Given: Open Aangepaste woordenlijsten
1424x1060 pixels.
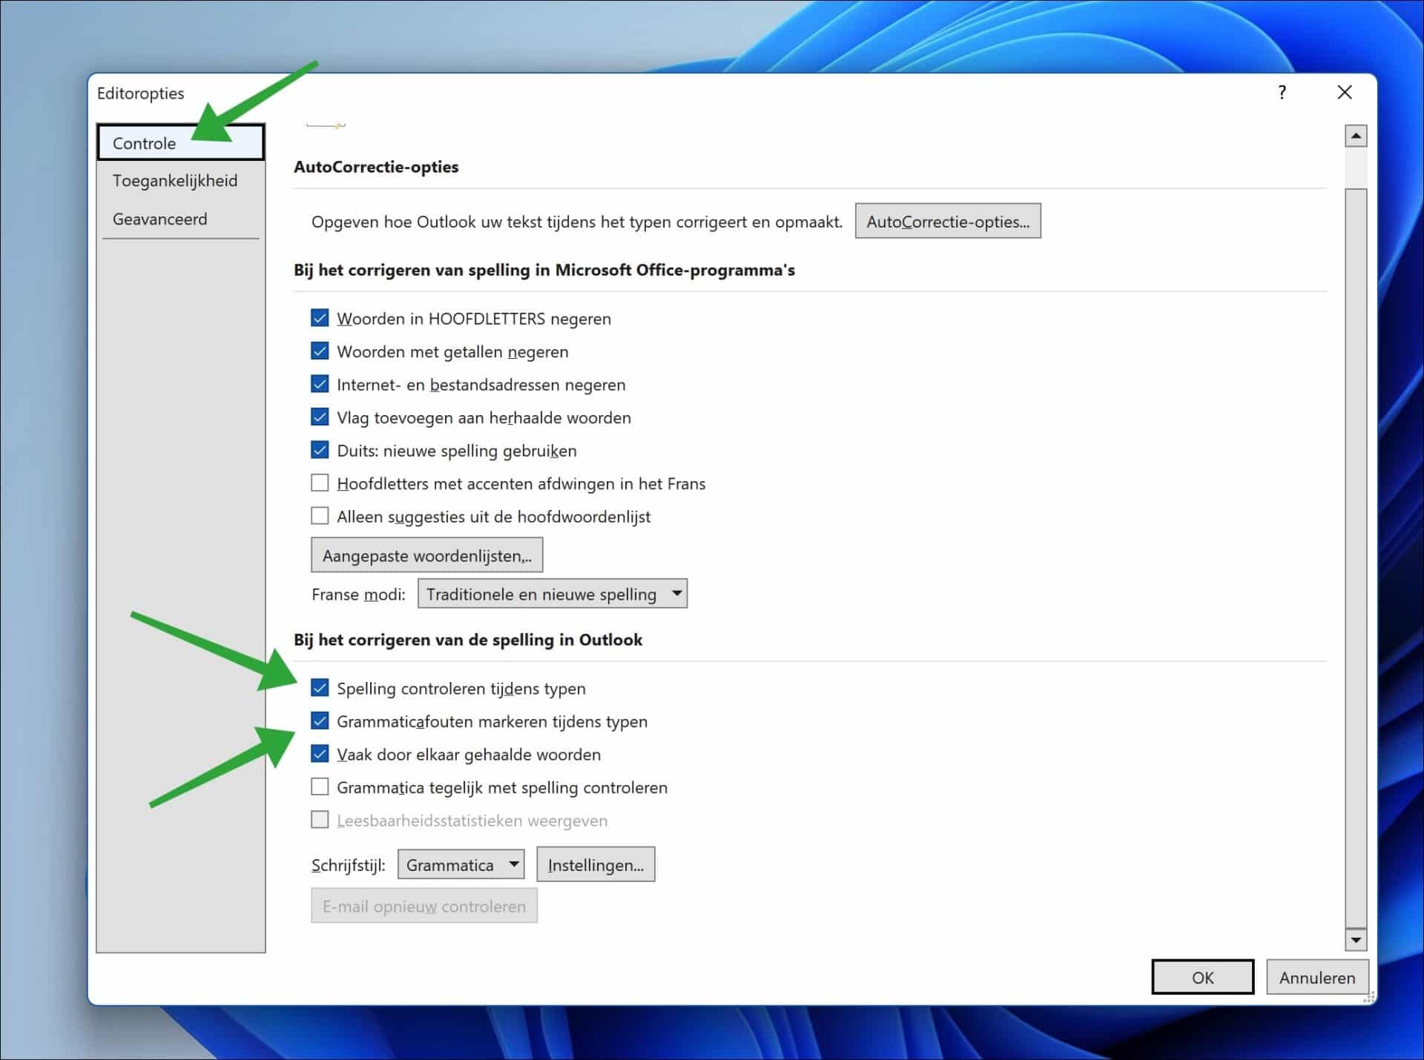Looking at the screenshot, I should (x=426, y=554).
